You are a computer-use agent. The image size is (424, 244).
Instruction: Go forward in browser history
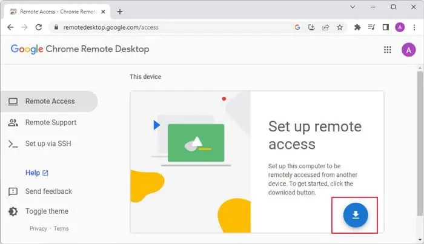click(x=24, y=27)
